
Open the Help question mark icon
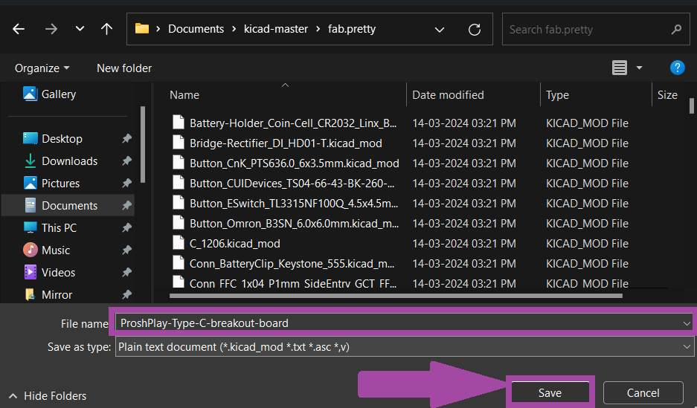(x=677, y=68)
